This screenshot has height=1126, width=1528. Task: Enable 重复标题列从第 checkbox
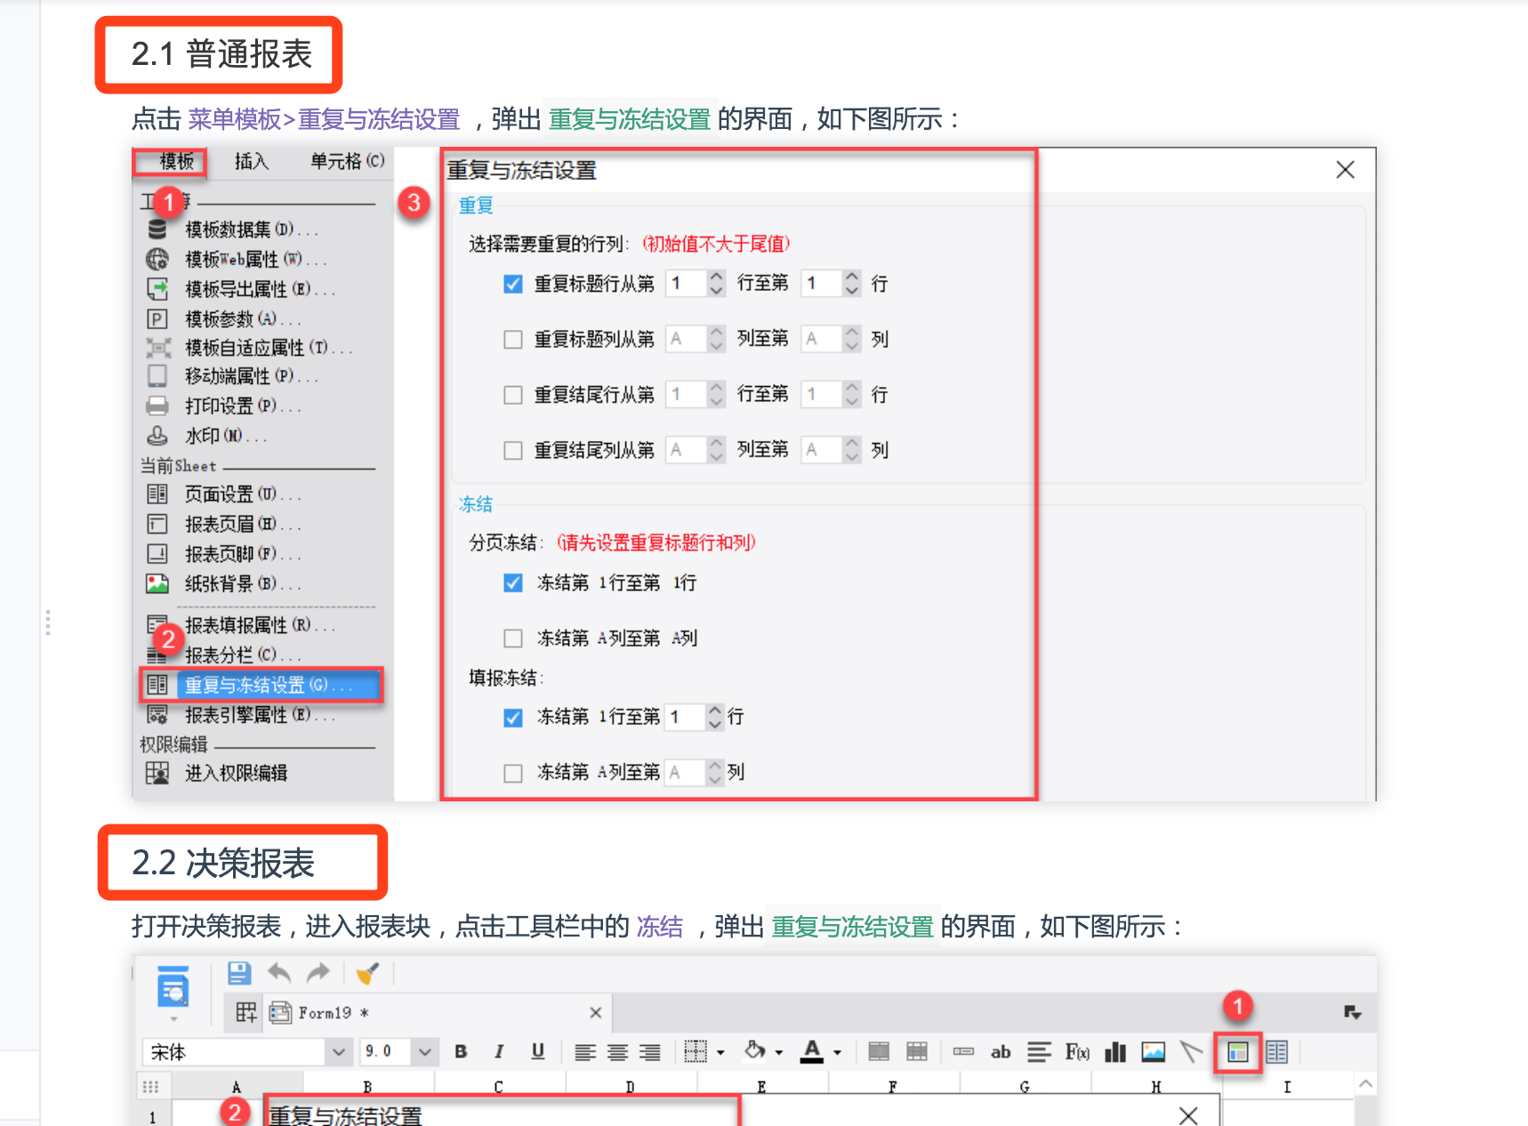pos(513,339)
